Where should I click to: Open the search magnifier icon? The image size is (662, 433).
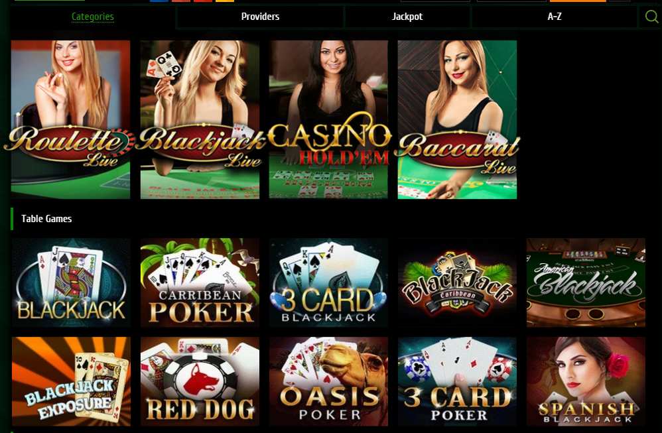tap(651, 17)
